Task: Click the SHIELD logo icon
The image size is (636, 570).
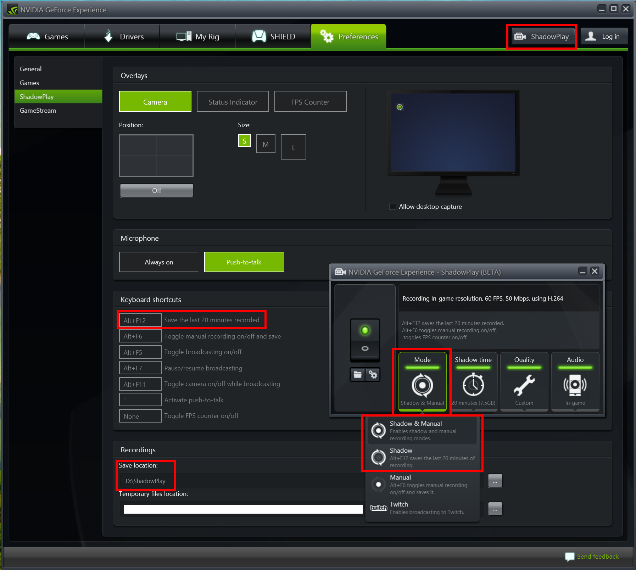Action: point(259,36)
